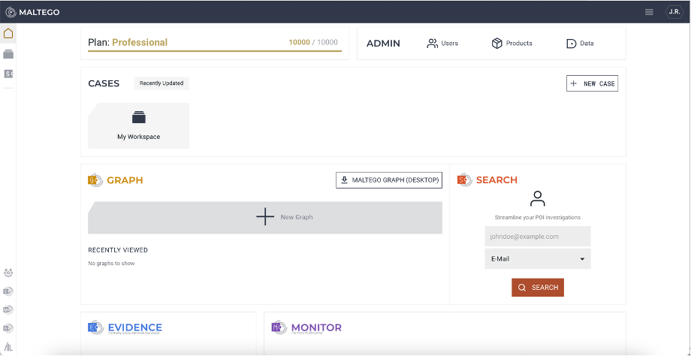Open the hamburger menu in the top bar

649,12
